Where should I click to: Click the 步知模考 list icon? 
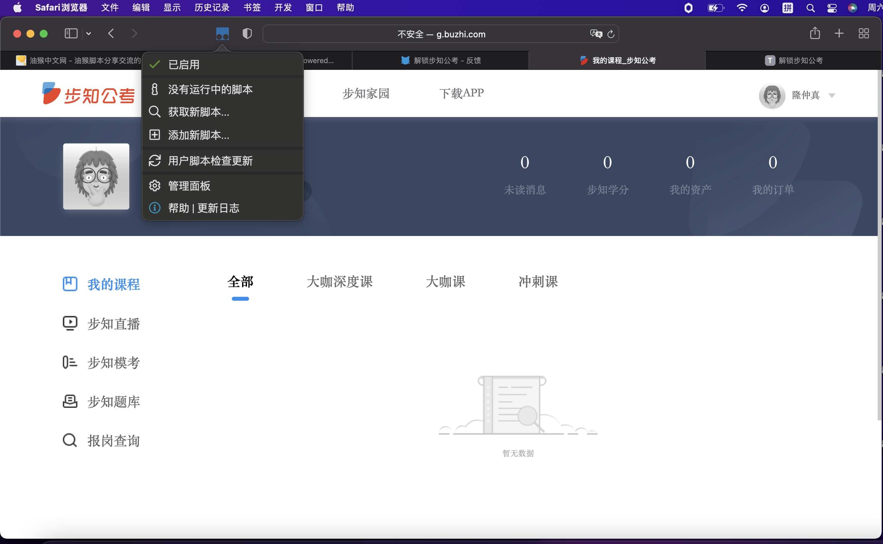tap(70, 362)
